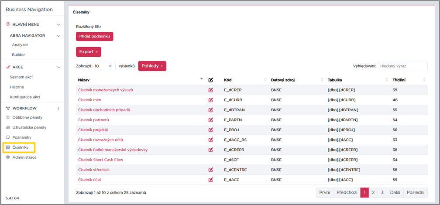This screenshot has width=440, height=205.
Task: Jump to Poslední page button
Action: tap(416, 193)
